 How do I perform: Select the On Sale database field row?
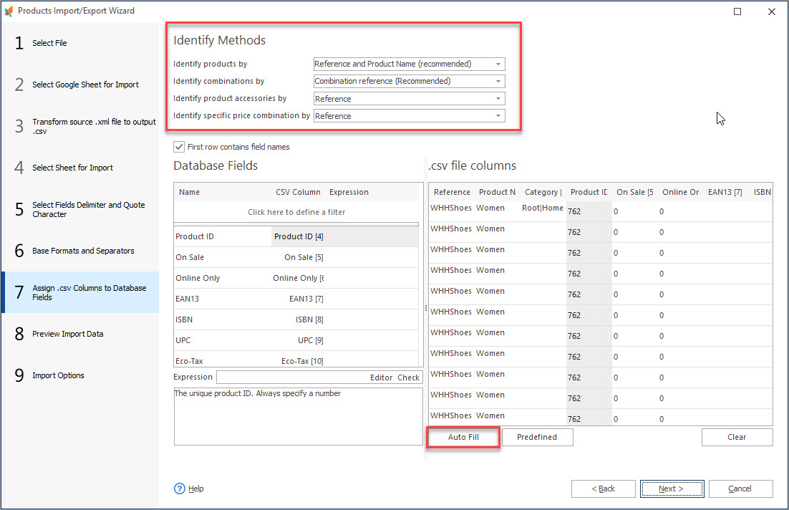296,257
